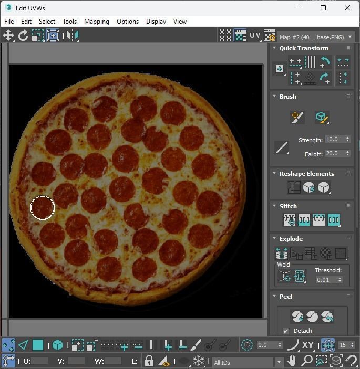Image resolution: width=360 pixels, height=369 pixels.
Task: Click the Relax custom cube icon
Action: [324, 187]
